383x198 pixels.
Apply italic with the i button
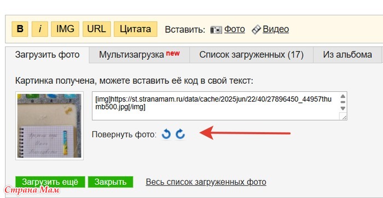[x=40, y=29]
